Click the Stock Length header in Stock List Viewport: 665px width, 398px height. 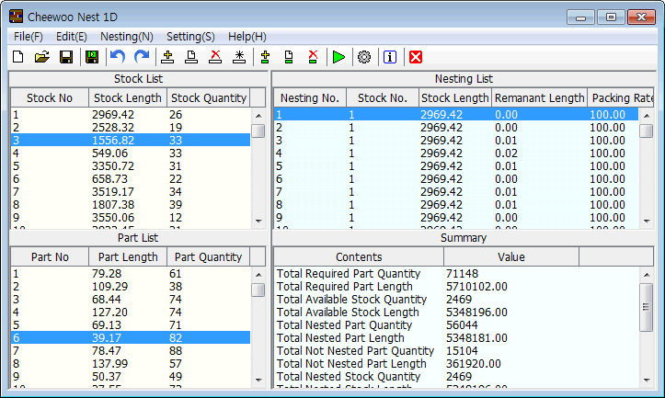tap(128, 98)
